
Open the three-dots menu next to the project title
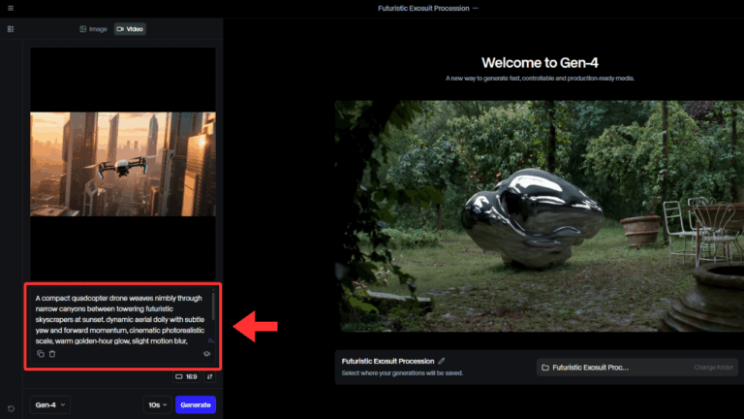(476, 8)
